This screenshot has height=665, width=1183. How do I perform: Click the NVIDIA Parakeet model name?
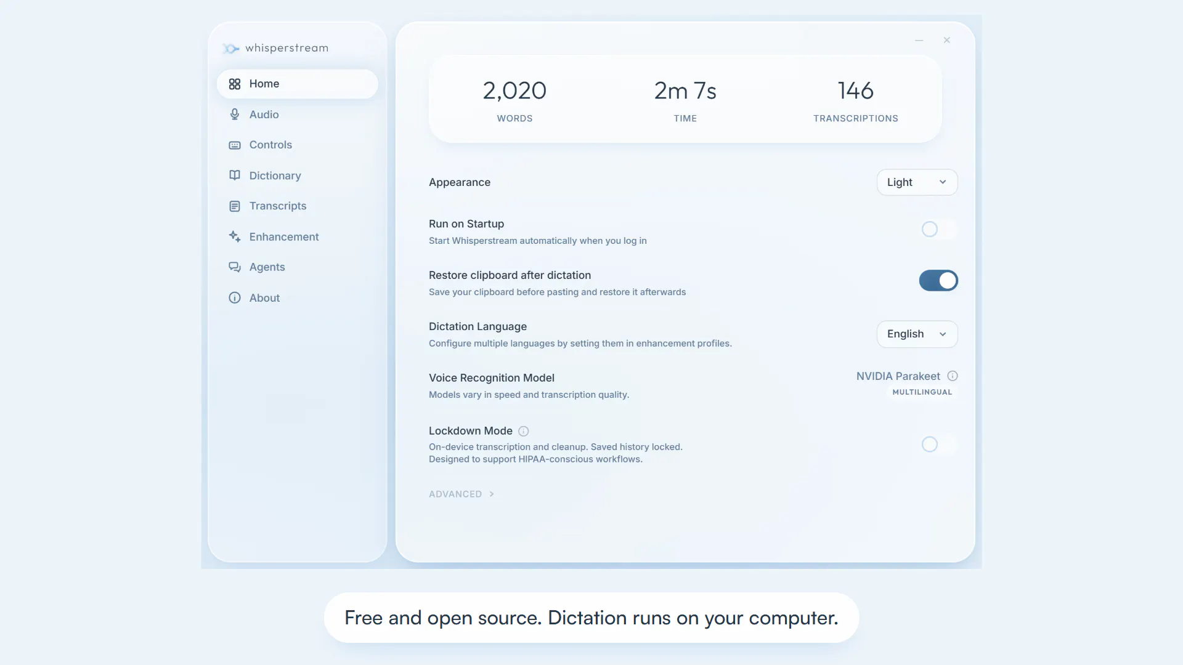tap(898, 376)
